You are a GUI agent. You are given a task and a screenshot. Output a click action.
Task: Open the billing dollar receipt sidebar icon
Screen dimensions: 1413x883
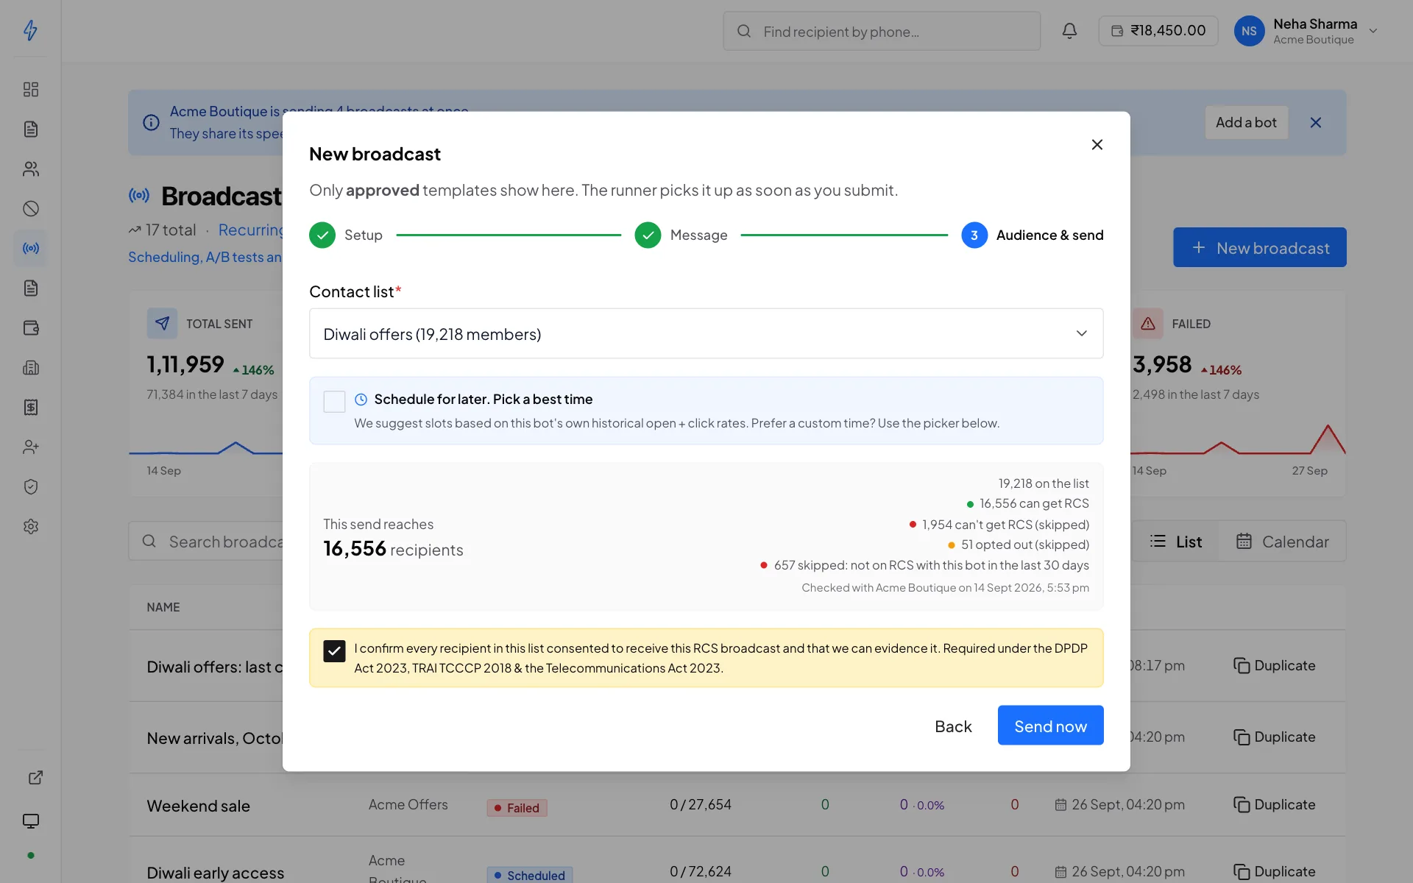pyautogui.click(x=30, y=407)
